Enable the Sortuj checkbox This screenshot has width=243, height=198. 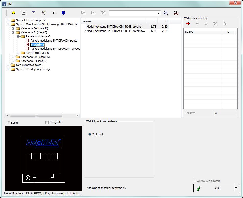9,123
